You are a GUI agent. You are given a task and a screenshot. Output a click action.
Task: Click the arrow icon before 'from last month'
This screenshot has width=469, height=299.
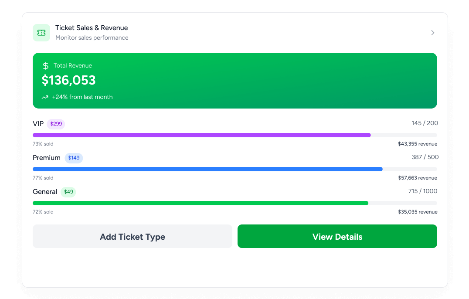point(45,97)
